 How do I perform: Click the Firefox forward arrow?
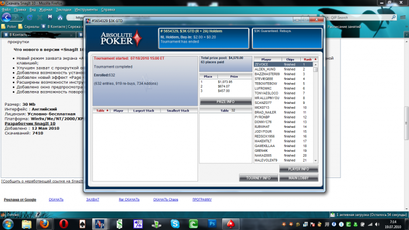pyautogui.click(x=16, y=18)
